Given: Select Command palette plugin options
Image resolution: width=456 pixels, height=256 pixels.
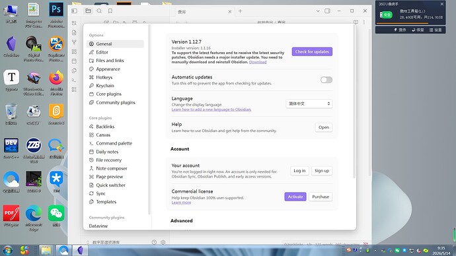Looking at the screenshot, I should [115, 143].
